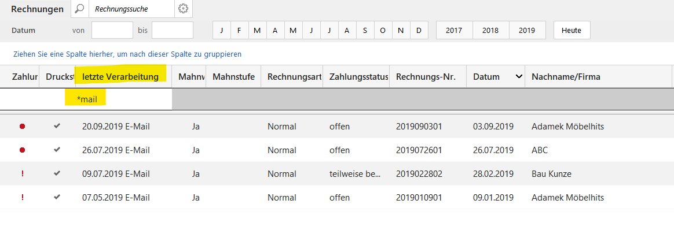
Task: Click print status checkmark for Adamek 20.09.2019
Action: pos(57,126)
